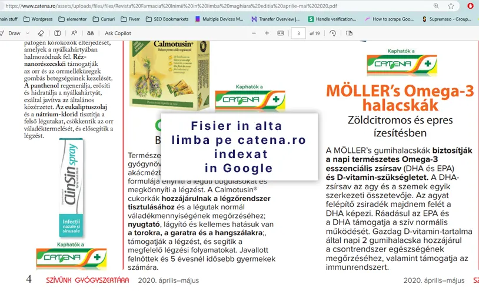
Task: Select the Erase tool
Action: click(x=39, y=33)
